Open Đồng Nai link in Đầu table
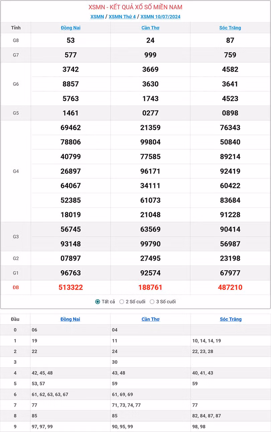This screenshot has width=271, height=432. click(70, 319)
